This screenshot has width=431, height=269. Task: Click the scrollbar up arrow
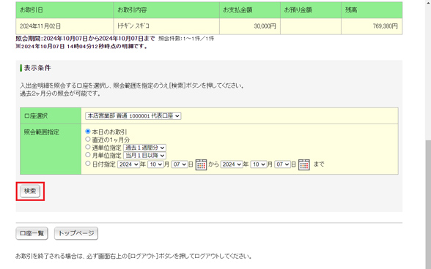428,2
